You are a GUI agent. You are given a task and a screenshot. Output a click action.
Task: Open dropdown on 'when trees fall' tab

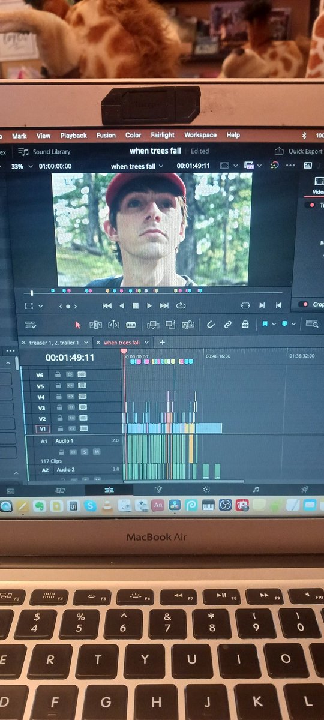point(146,343)
